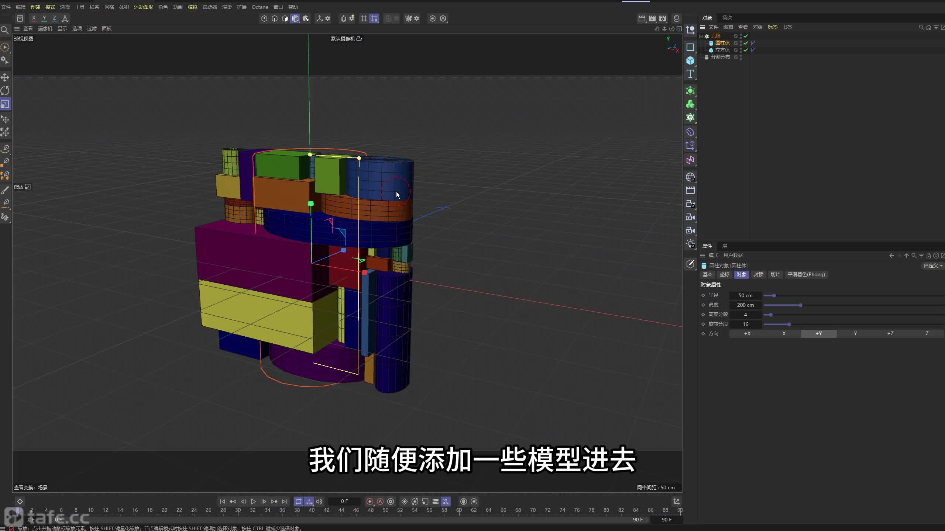Open the 自定义 dropdown in attributes panel

(x=932, y=265)
